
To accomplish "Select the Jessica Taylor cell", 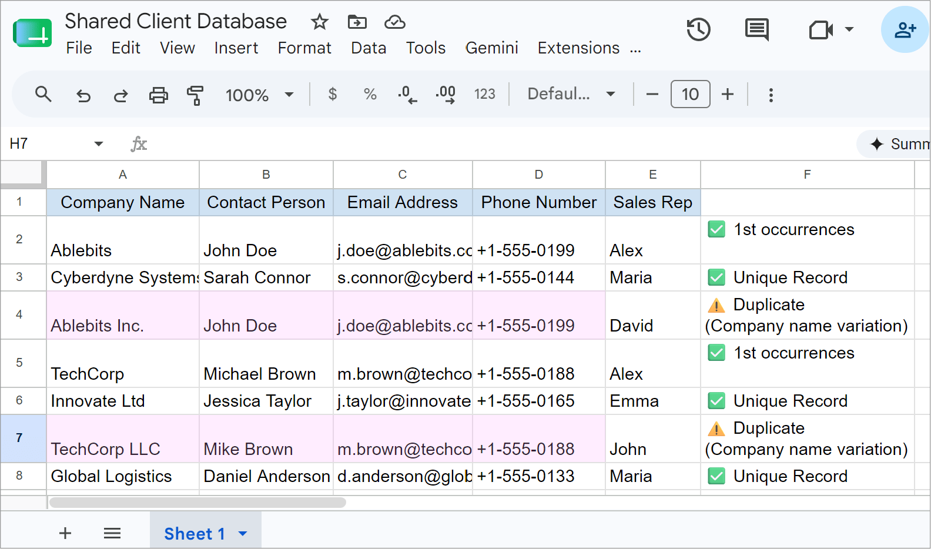I will click(266, 401).
